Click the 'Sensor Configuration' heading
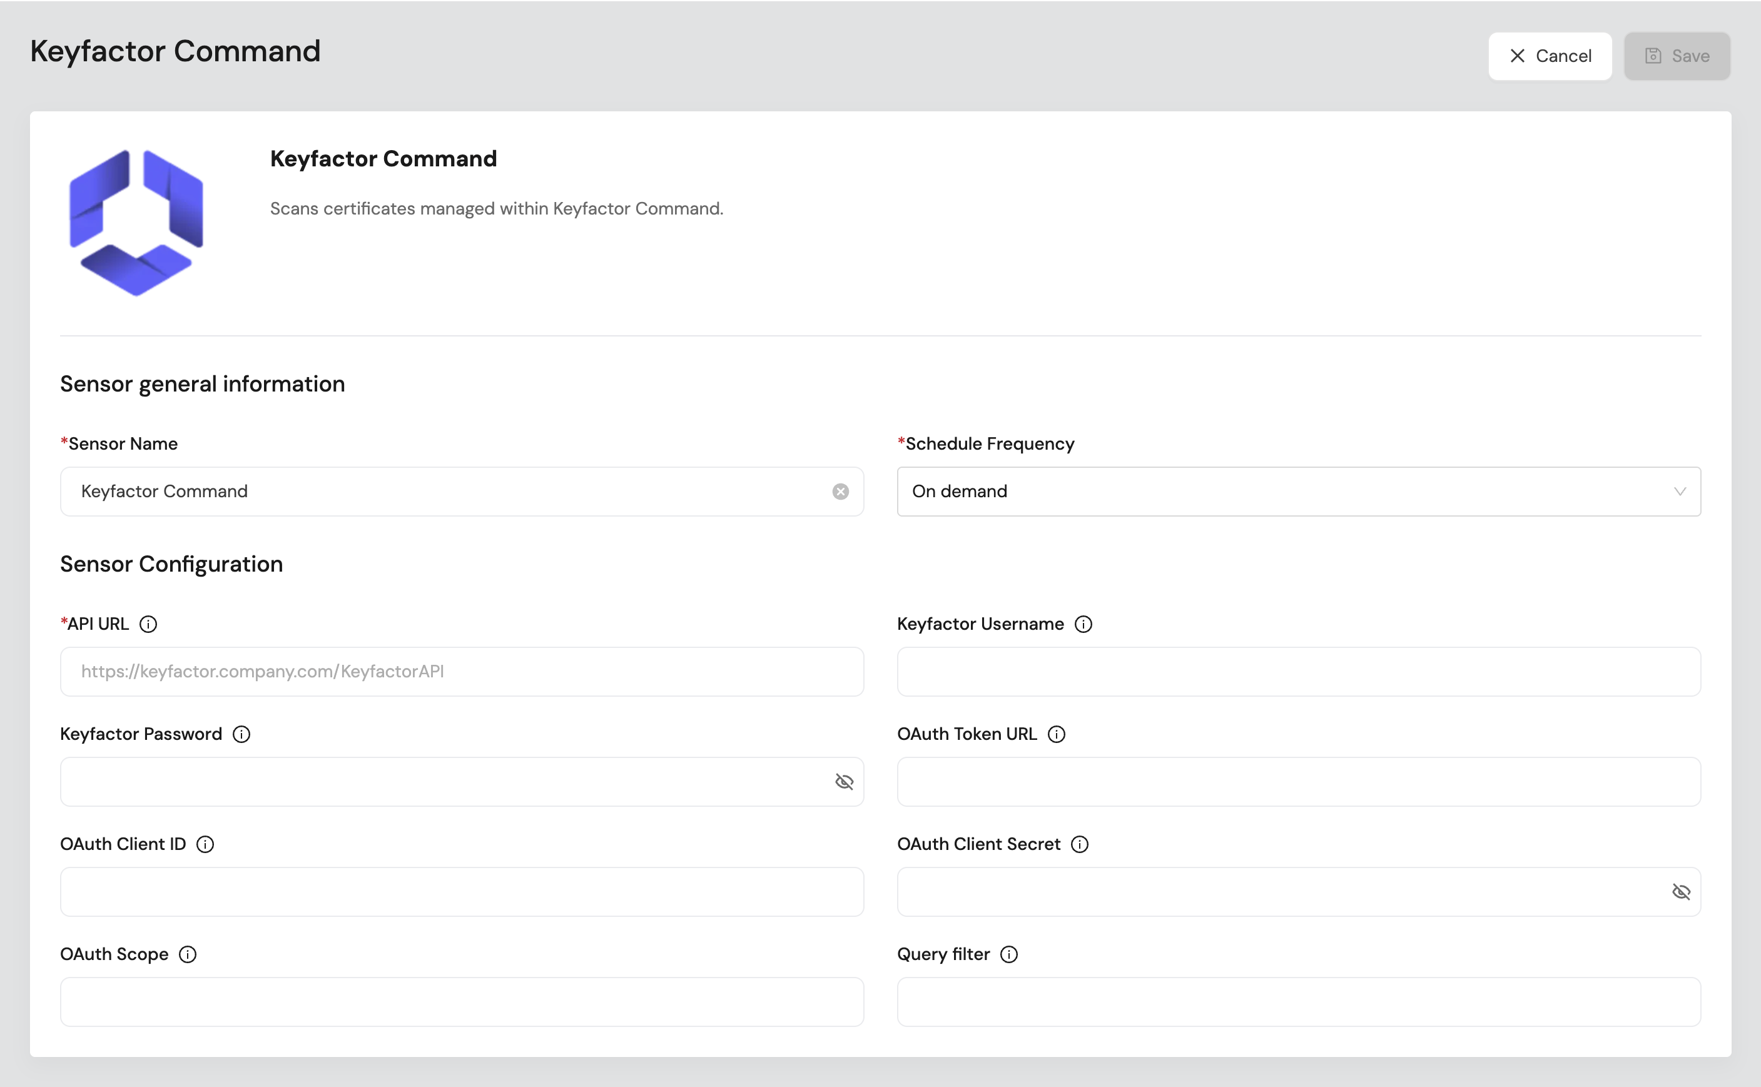 pyautogui.click(x=172, y=564)
